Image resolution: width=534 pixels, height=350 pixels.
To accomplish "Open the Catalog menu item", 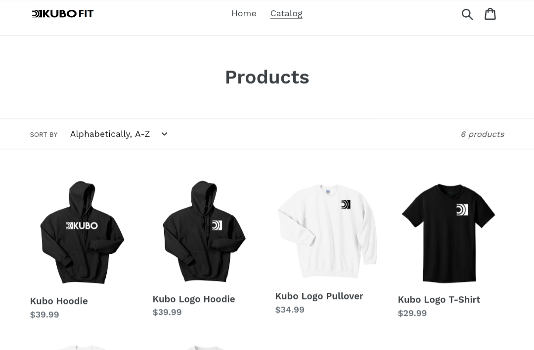I will [286, 14].
